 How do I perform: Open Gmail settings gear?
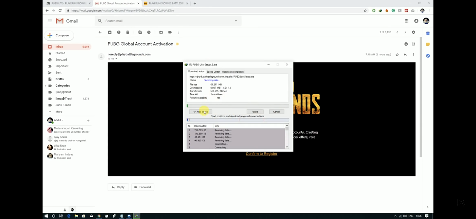point(414,32)
